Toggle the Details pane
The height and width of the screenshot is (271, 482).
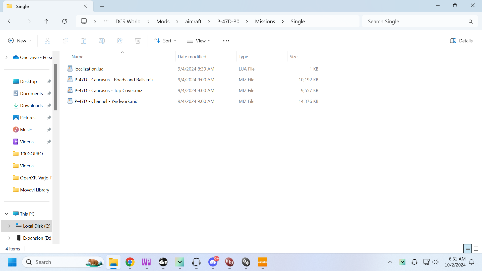click(x=461, y=41)
